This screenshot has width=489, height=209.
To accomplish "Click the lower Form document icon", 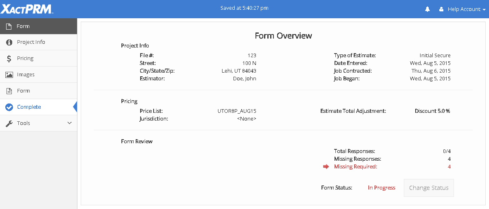I will [9, 91].
